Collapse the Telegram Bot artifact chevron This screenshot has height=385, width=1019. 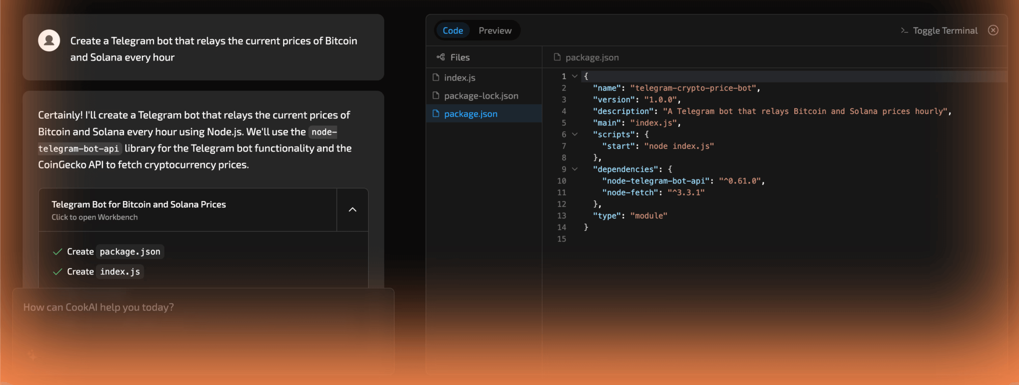352,210
